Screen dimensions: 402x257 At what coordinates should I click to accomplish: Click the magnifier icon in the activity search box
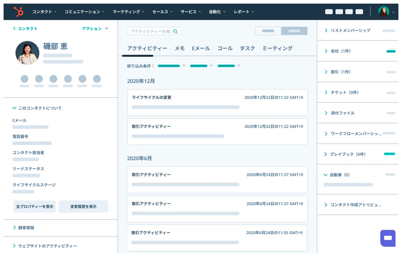pos(176,31)
